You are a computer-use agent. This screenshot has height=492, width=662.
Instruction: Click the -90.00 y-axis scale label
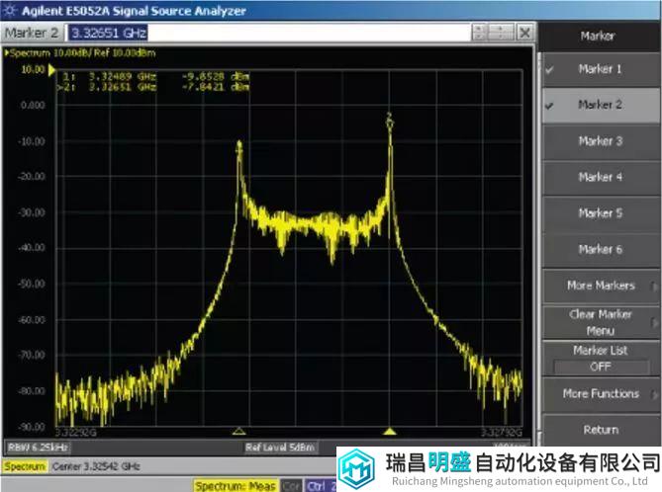(x=32, y=427)
